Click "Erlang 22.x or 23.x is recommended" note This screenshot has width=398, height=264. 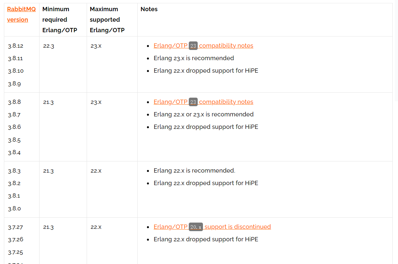coord(204,114)
